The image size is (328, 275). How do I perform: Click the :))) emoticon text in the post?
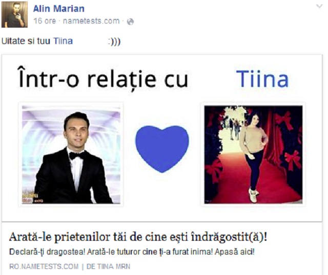click(114, 42)
